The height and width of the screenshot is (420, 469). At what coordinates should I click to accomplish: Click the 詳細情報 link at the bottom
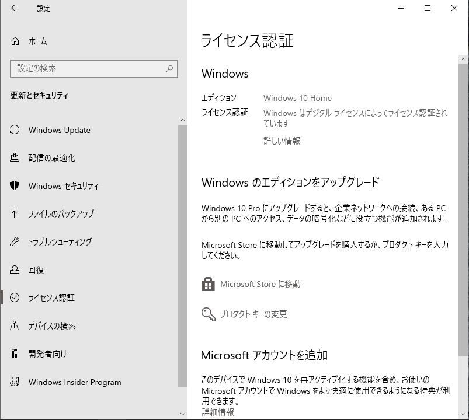click(x=218, y=412)
